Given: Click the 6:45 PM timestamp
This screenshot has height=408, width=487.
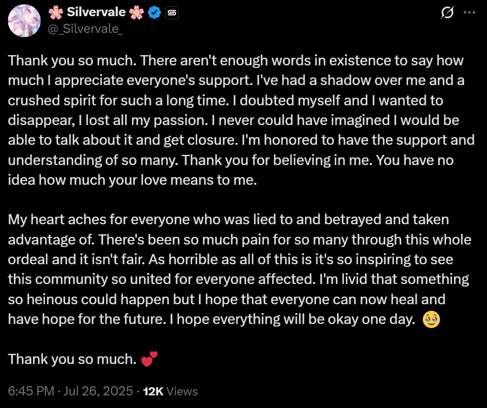Looking at the screenshot, I should 31,391.
